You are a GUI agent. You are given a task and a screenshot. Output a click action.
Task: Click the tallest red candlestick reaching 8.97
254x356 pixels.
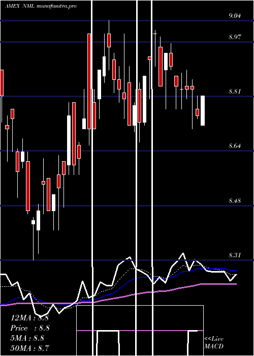[x=89, y=81]
